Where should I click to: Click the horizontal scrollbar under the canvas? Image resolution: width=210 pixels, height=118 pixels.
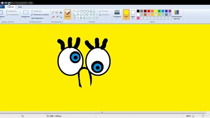click(103, 112)
